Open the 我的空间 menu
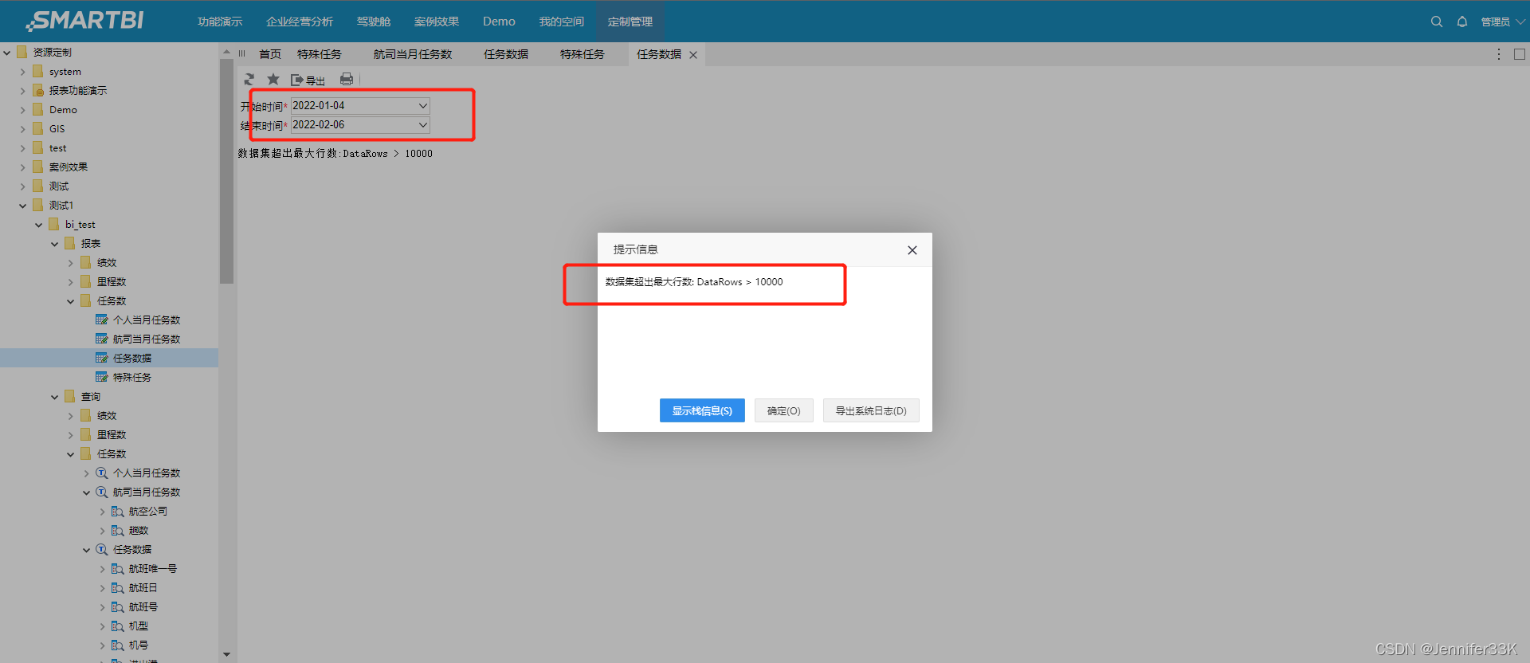The height and width of the screenshot is (663, 1530). click(x=562, y=22)
